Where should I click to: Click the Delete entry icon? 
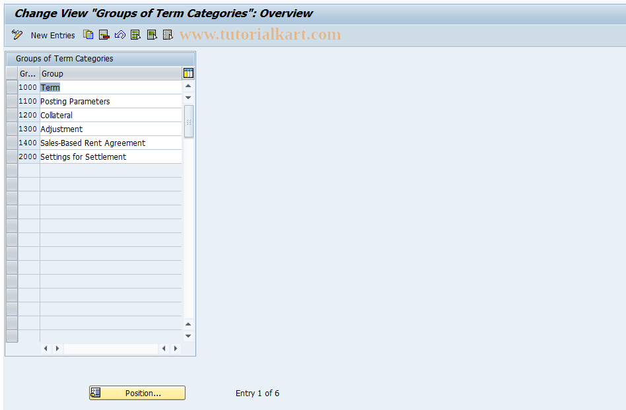coord(104,35)
